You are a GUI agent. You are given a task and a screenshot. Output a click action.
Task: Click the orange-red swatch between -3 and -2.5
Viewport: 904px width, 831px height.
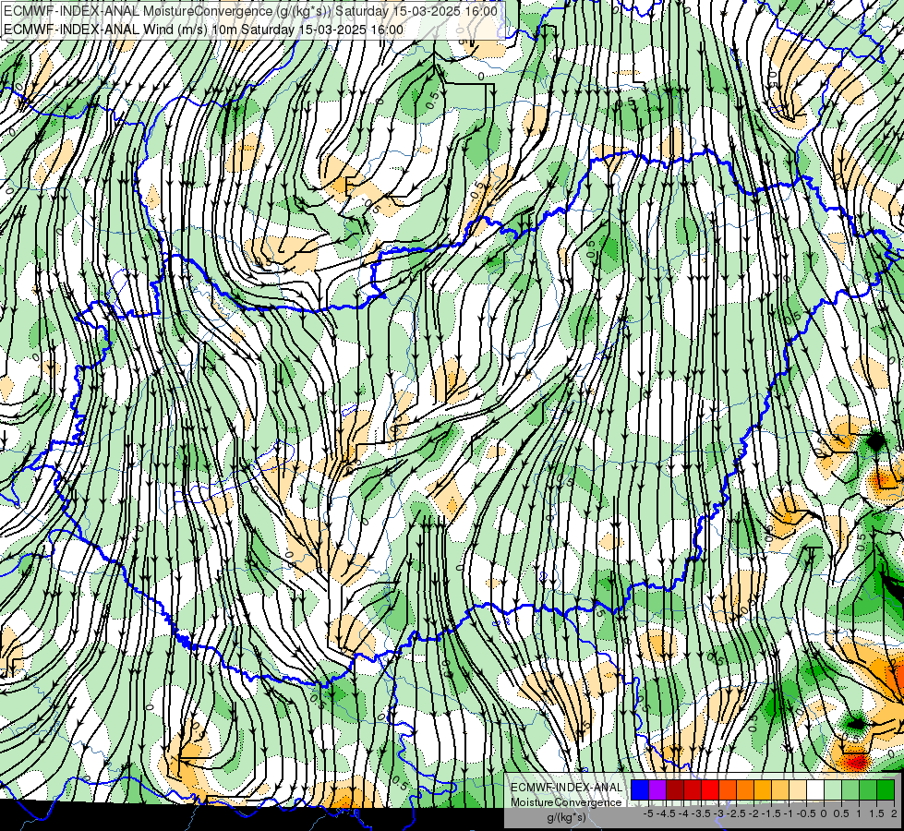[728, 789]
